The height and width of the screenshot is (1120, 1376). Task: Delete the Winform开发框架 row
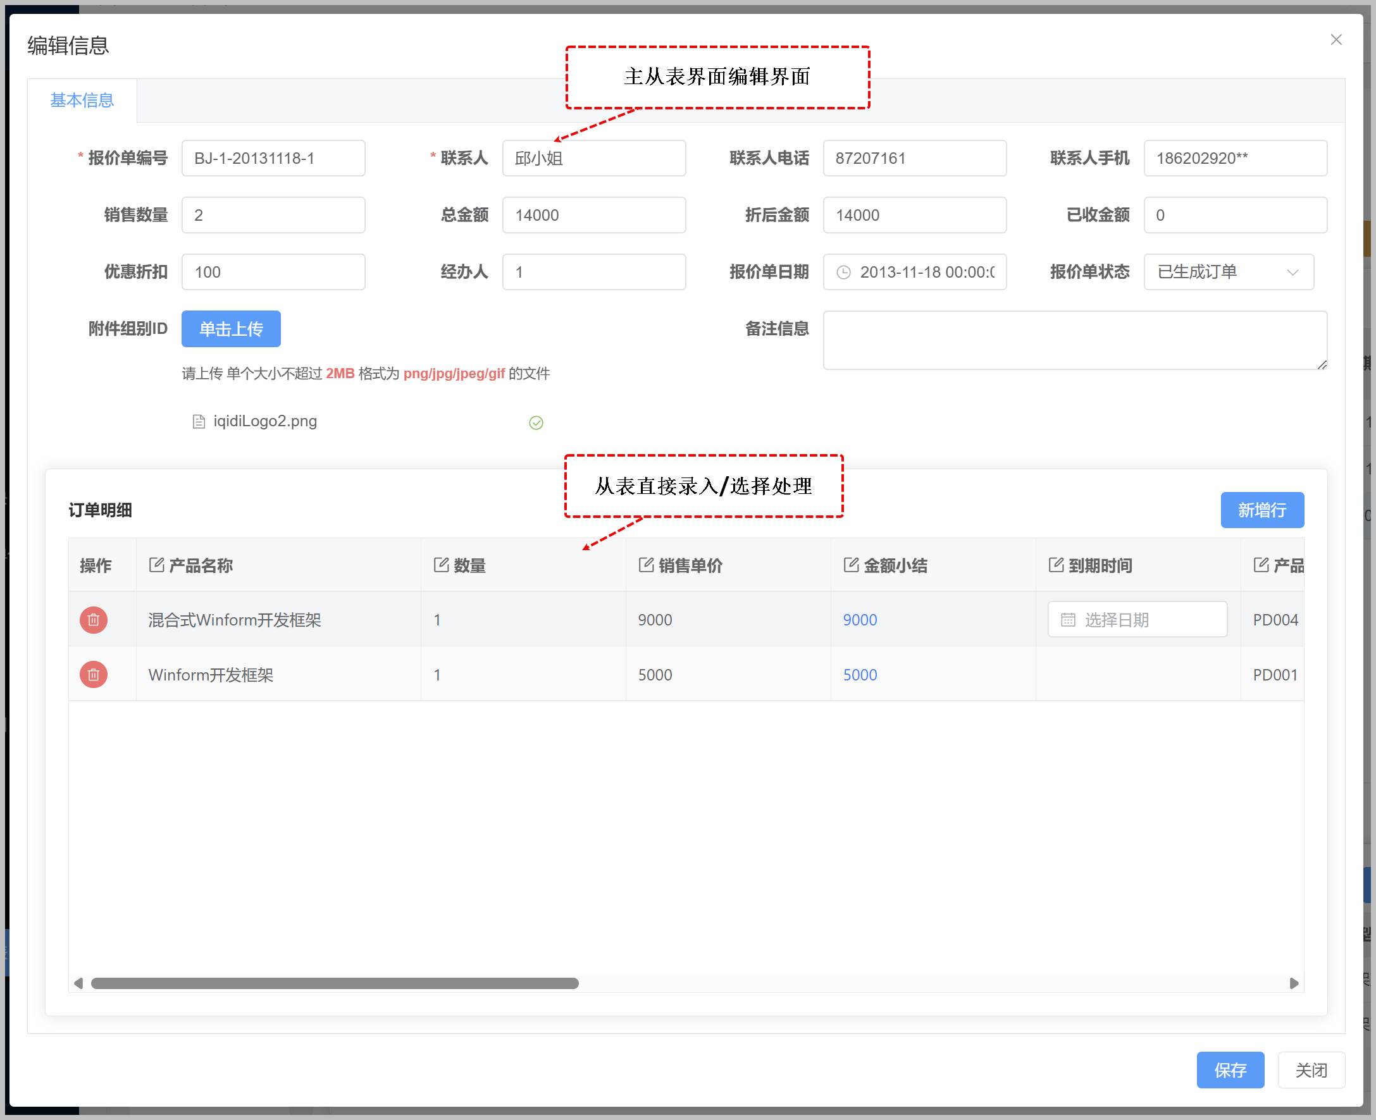[x=94, y=675]
